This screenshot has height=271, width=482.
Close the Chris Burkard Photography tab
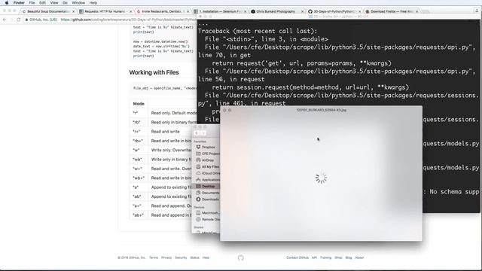pos(303,11)
